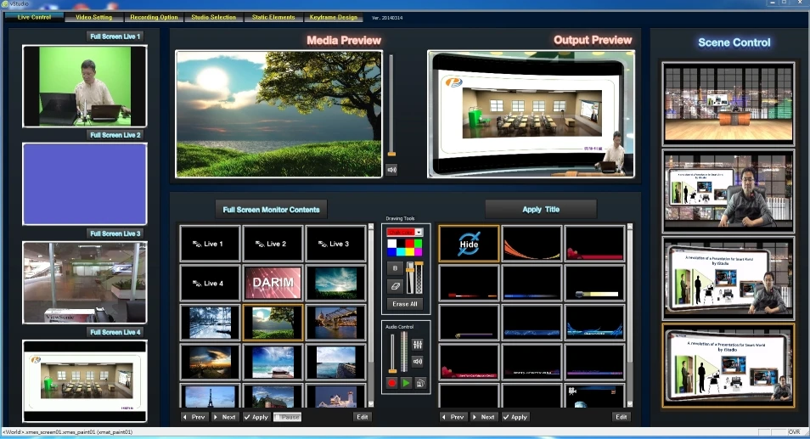Select the tropical beach thumbnail
Viewport: 810px width, 439px height.
(x=273, y=362)
